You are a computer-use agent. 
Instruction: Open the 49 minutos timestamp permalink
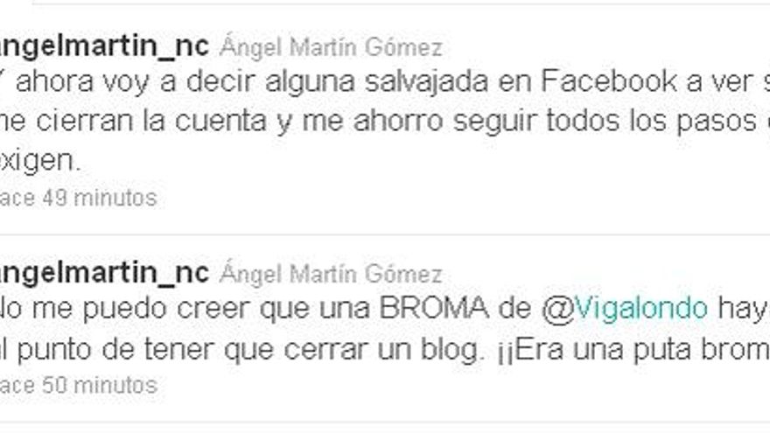[x=79, y=198]
